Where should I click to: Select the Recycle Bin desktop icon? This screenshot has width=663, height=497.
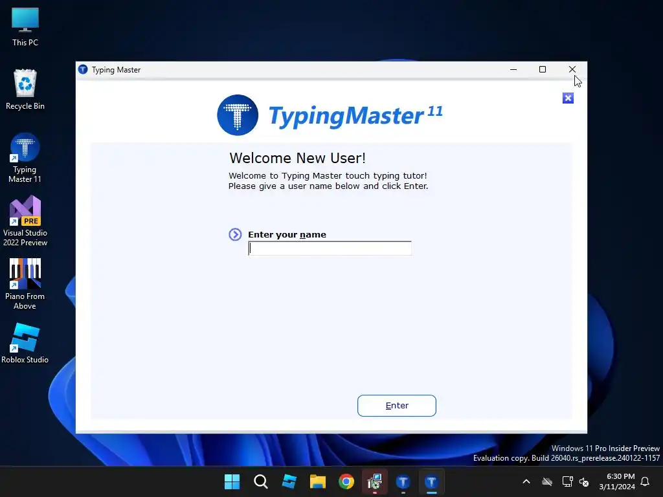25,89
